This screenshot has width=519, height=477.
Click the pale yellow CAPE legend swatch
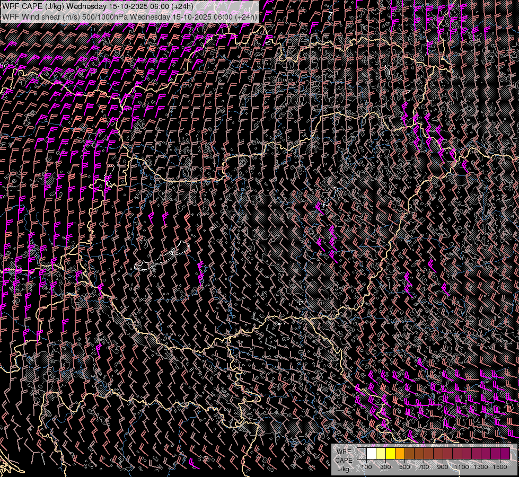(x=381, y=454)
